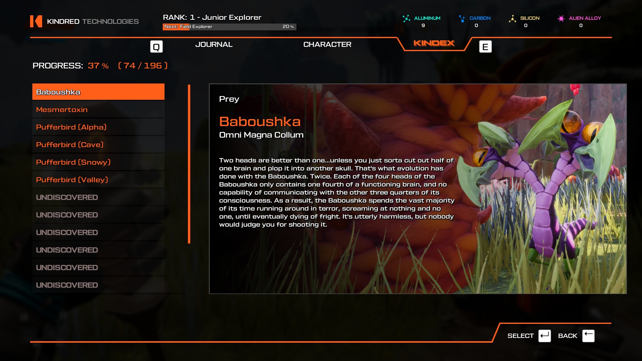
Task: Click the 'Prey' category label
Action: click(229, 99)
